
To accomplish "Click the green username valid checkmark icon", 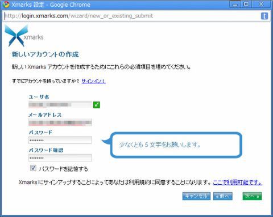I will pyautogui.click(x=97, y=105).
